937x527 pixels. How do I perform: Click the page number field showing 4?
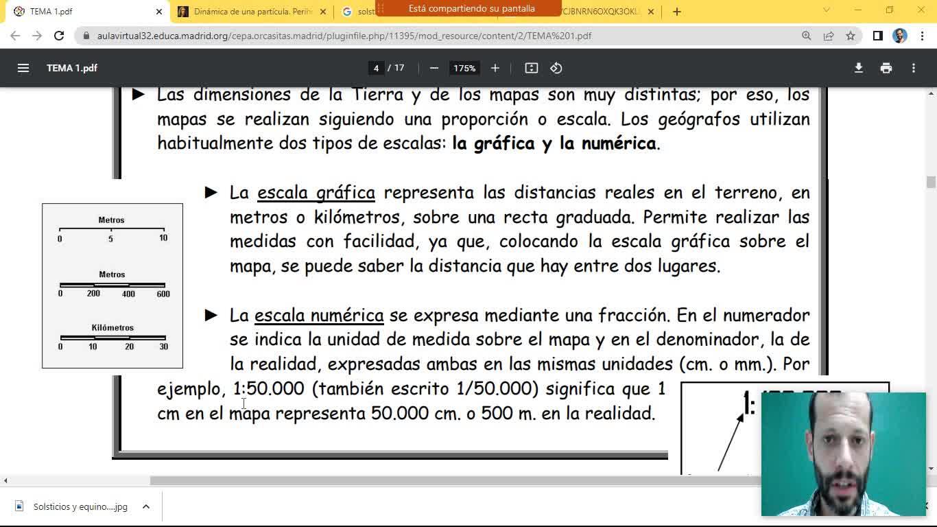[x=376, y=68]
